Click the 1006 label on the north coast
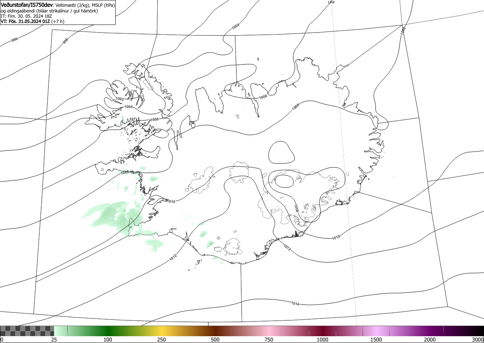This screenshot has width=484, height=343. point(264,97)
